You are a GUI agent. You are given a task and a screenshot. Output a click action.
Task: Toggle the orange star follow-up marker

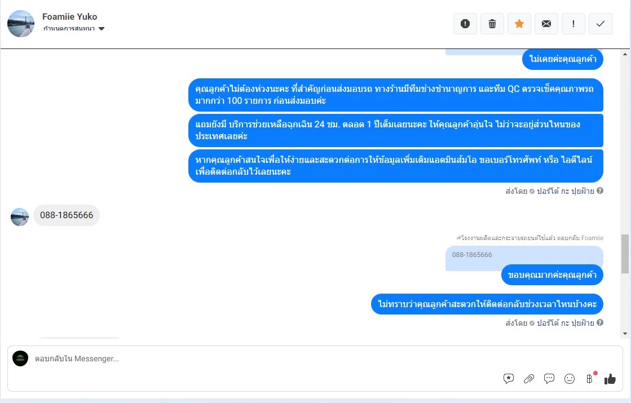(519, 24)
